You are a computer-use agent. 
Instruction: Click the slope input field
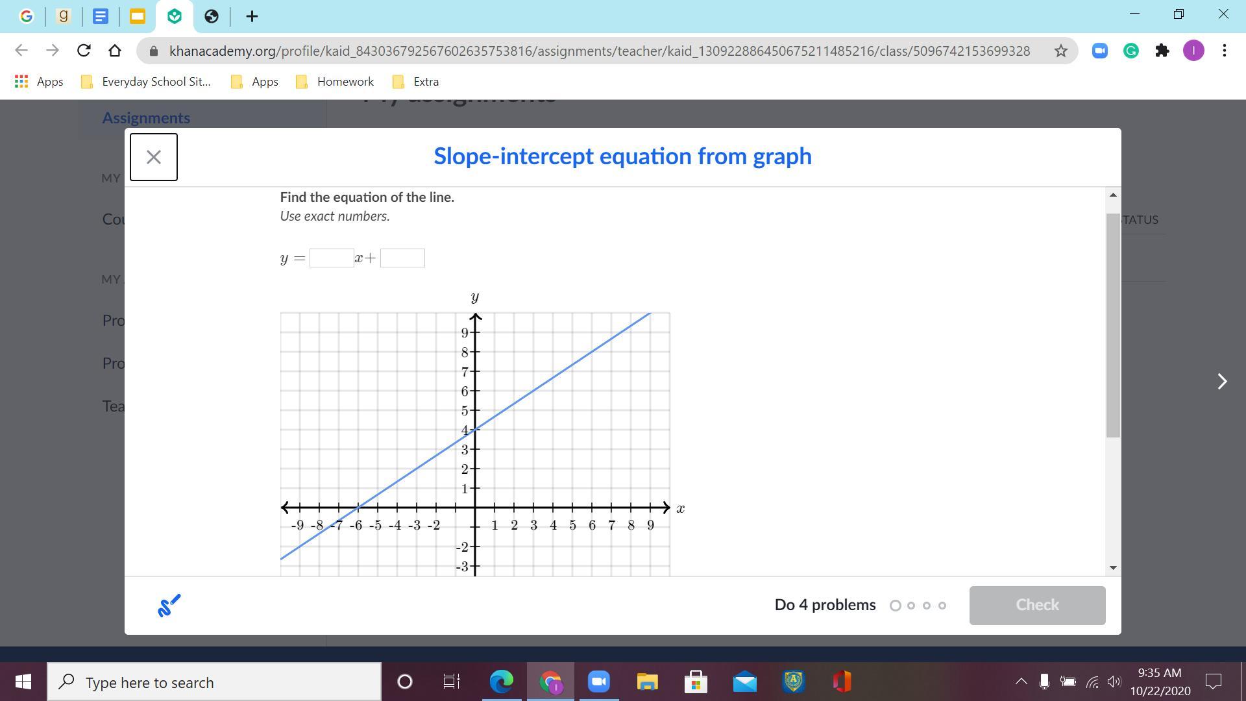pyautogui.click(x=332, y=258)
